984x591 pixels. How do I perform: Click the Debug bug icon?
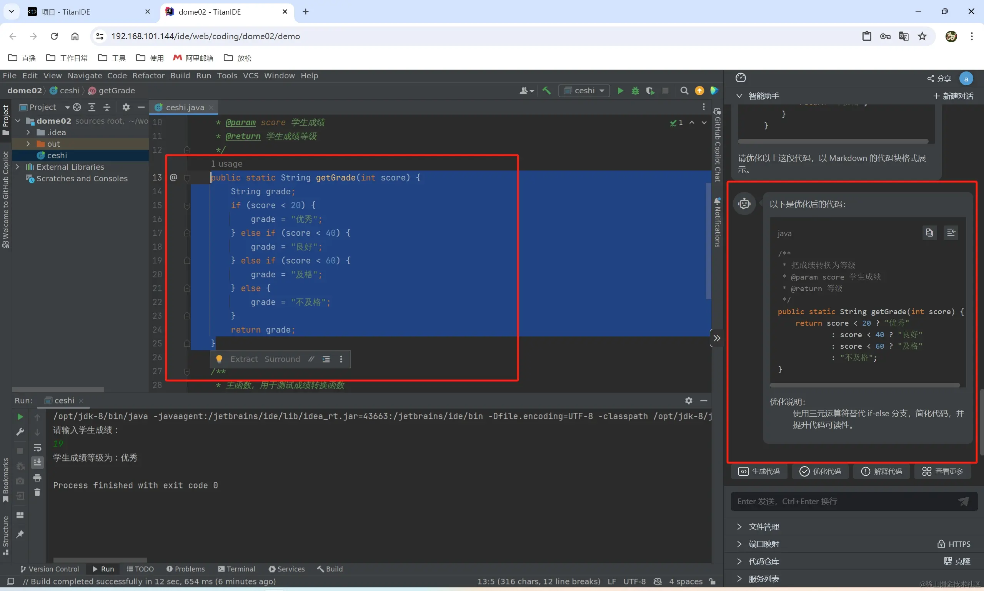635,91
